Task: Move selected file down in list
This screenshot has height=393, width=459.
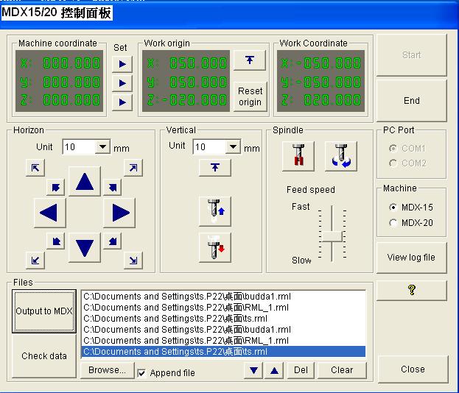Action: [x=253, y=370]
